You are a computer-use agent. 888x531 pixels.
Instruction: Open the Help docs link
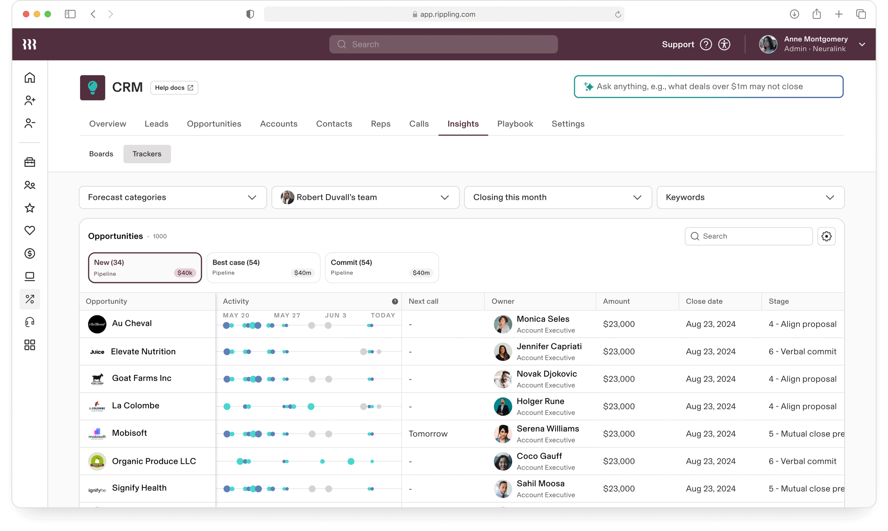point(174,88)
